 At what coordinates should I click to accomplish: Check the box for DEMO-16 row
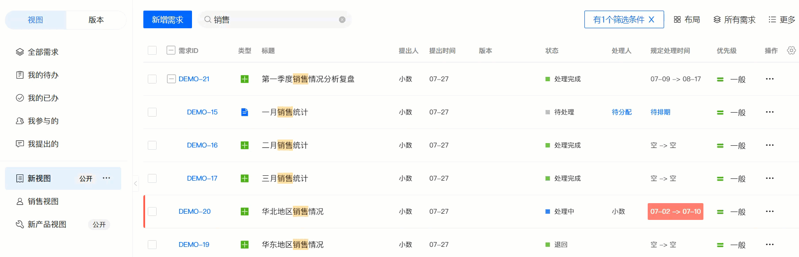pyautogui.click(x=152, y=145)
